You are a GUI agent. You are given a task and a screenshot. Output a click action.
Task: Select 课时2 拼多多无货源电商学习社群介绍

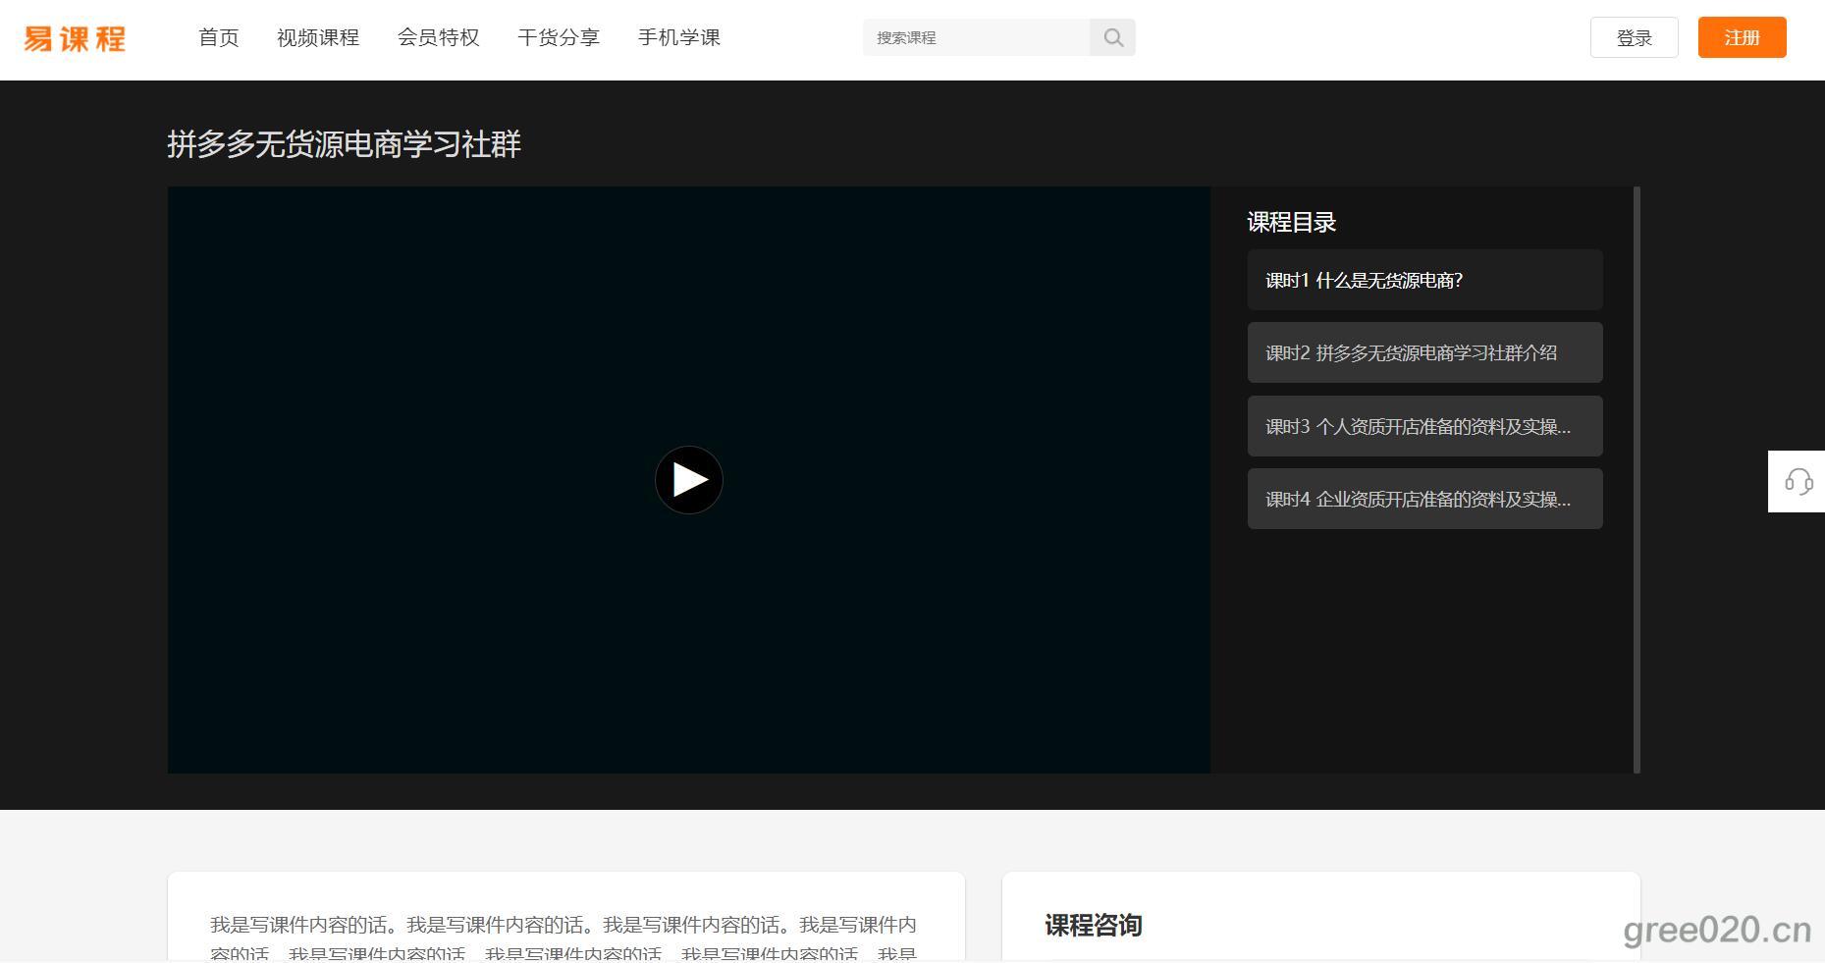point(1425,352)
